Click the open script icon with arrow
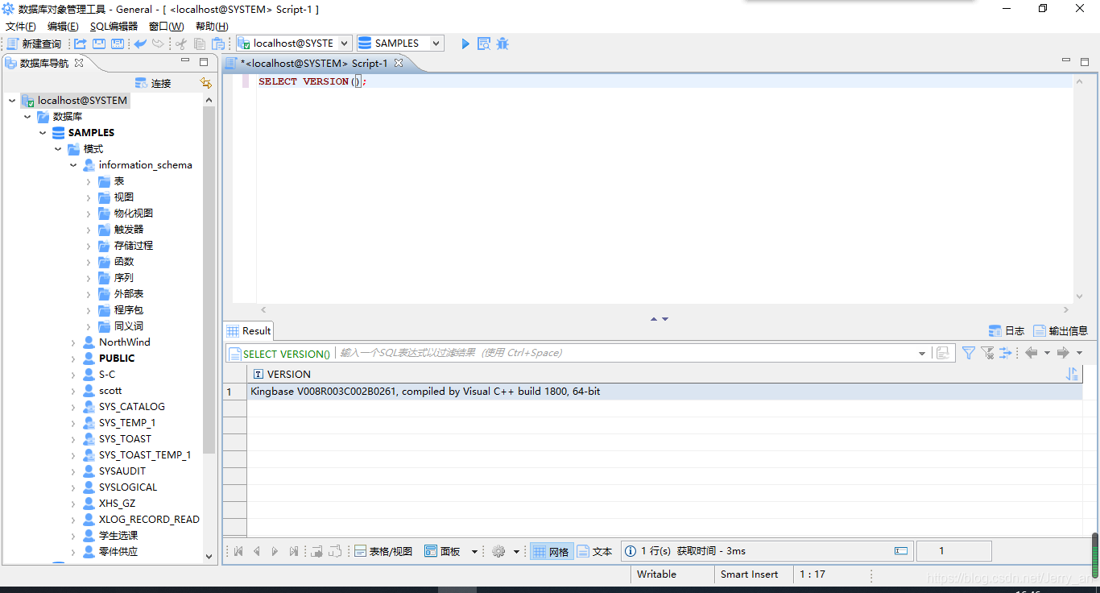This screenshot has height=593, width=1100. pos(81,44)
